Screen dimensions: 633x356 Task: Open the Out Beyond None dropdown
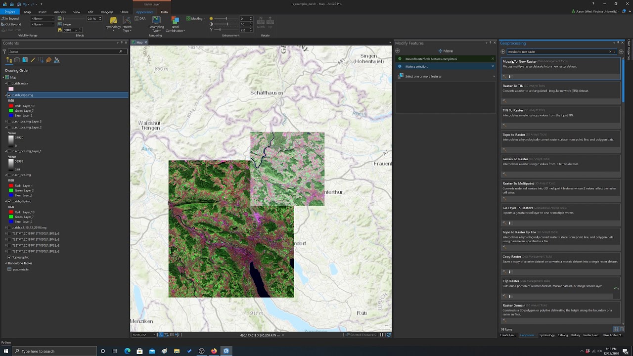pos(44,24)
